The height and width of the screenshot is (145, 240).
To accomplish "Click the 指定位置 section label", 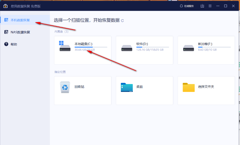I will (60, 72).
